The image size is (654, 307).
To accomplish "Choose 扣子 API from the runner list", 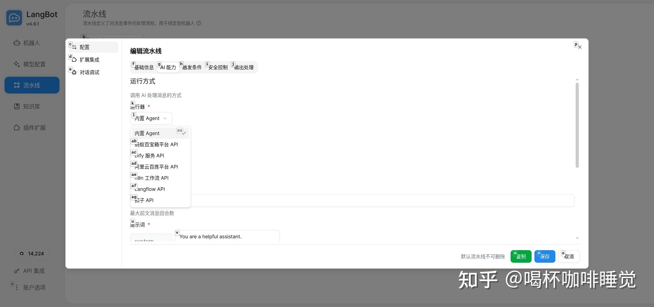I will pyautogui.click(x=161, y=200).
